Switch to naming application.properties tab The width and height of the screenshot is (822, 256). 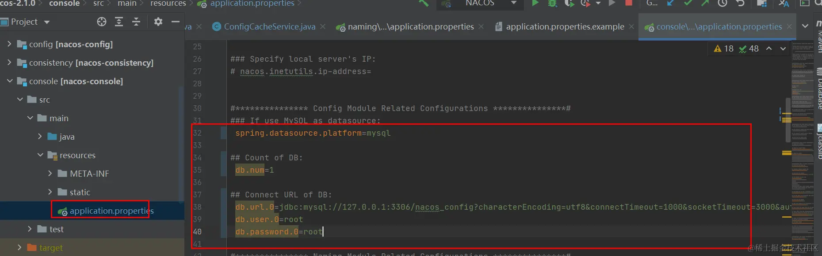410,27
